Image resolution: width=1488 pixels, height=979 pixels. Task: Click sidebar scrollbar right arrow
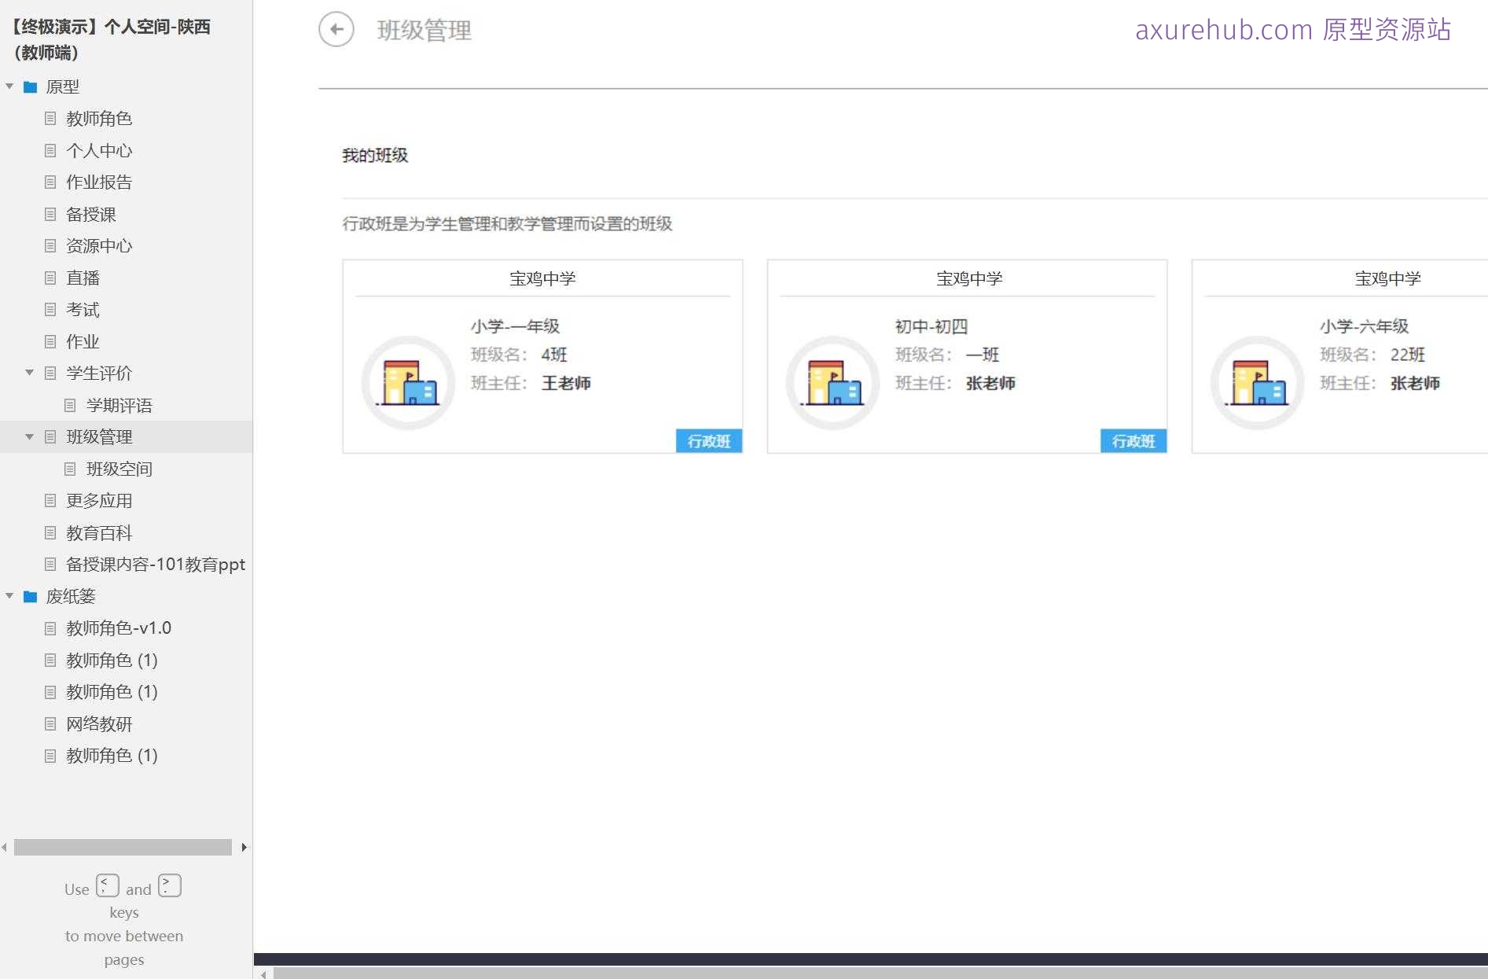click(x=244, y=847)
